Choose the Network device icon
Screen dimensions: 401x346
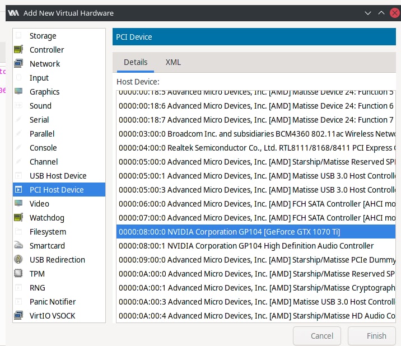tap(19, 64)
